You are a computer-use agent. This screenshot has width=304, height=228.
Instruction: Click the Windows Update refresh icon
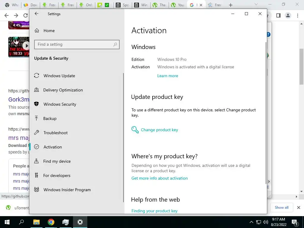[37, 76]
